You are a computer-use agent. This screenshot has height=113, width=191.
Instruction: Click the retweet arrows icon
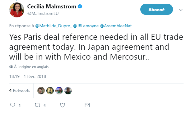38,105
